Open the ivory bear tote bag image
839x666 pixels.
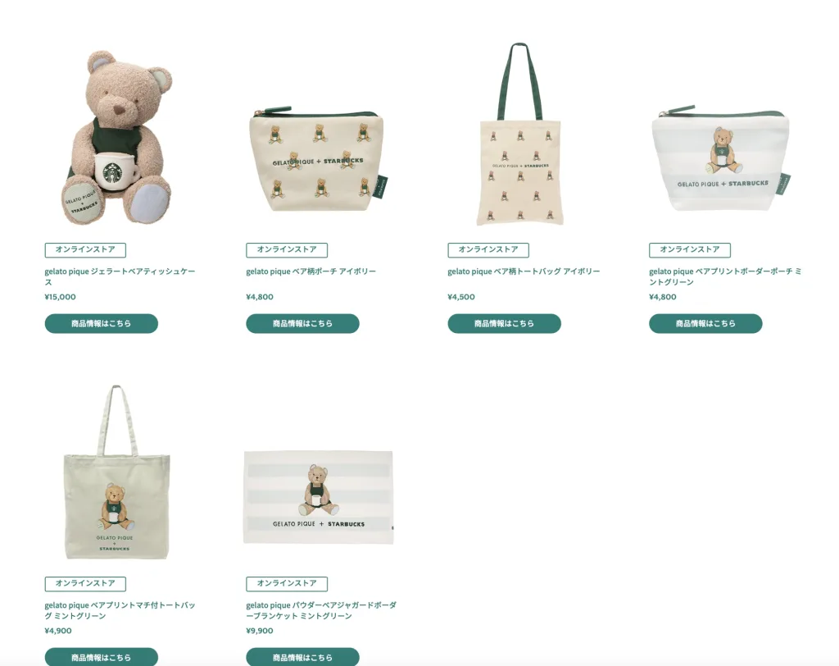pyautogui.click(x=519, y=134)
